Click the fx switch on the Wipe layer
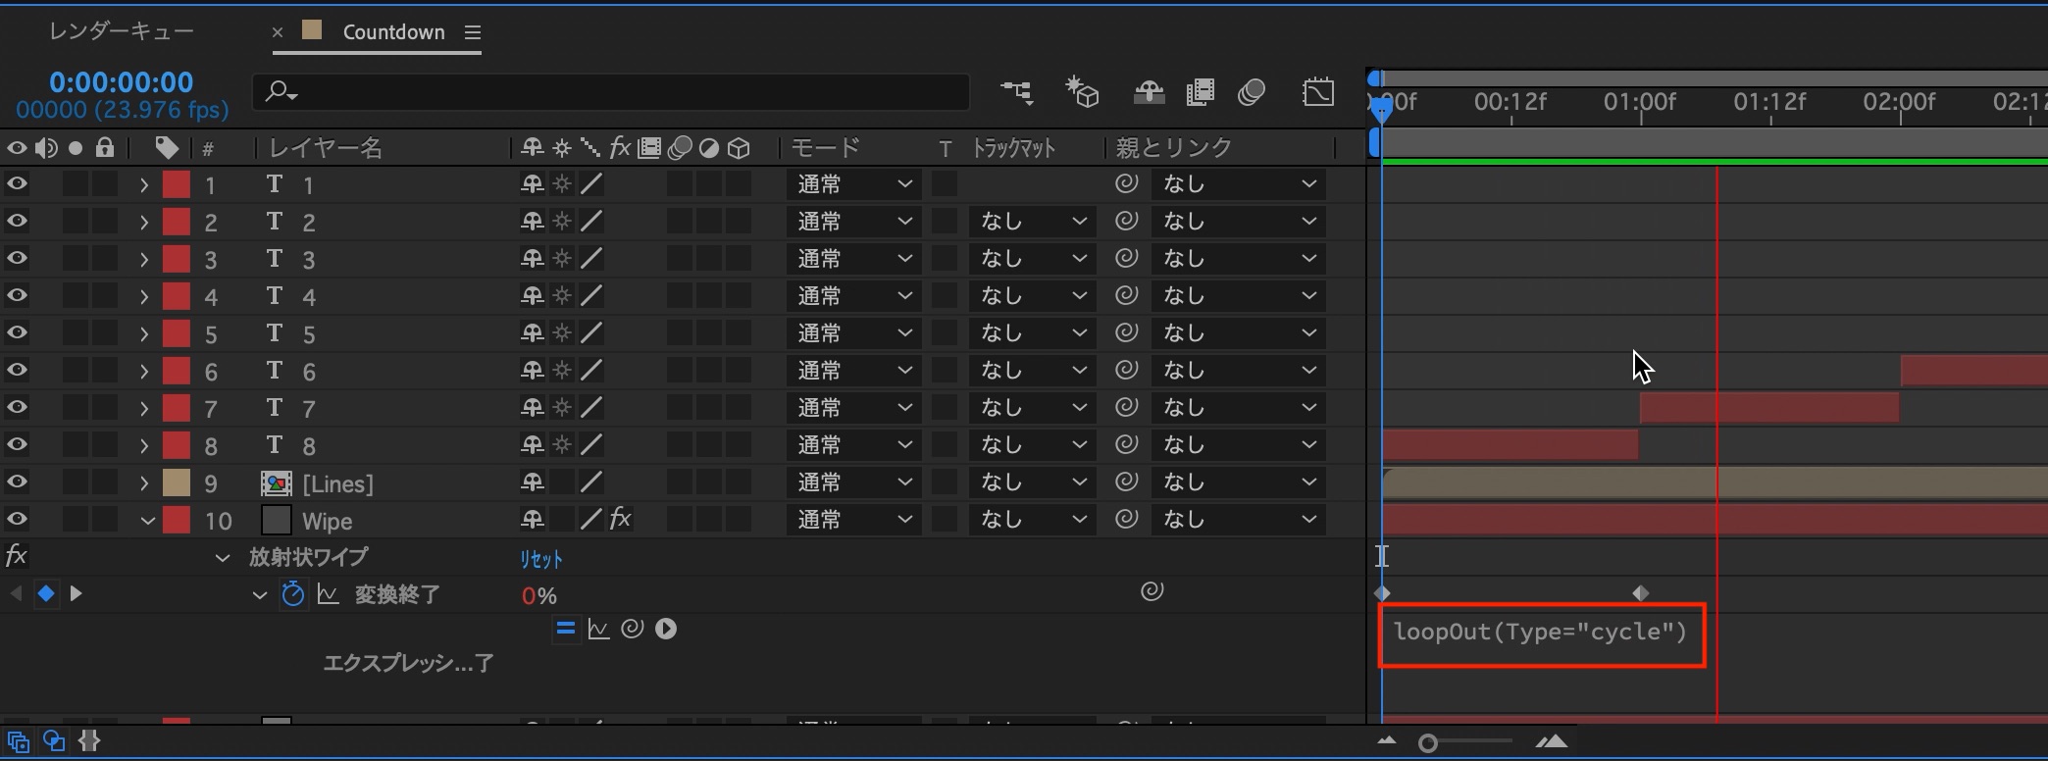Image resolution: width=2048 pixels, height=761 pixels. point(621,519)
